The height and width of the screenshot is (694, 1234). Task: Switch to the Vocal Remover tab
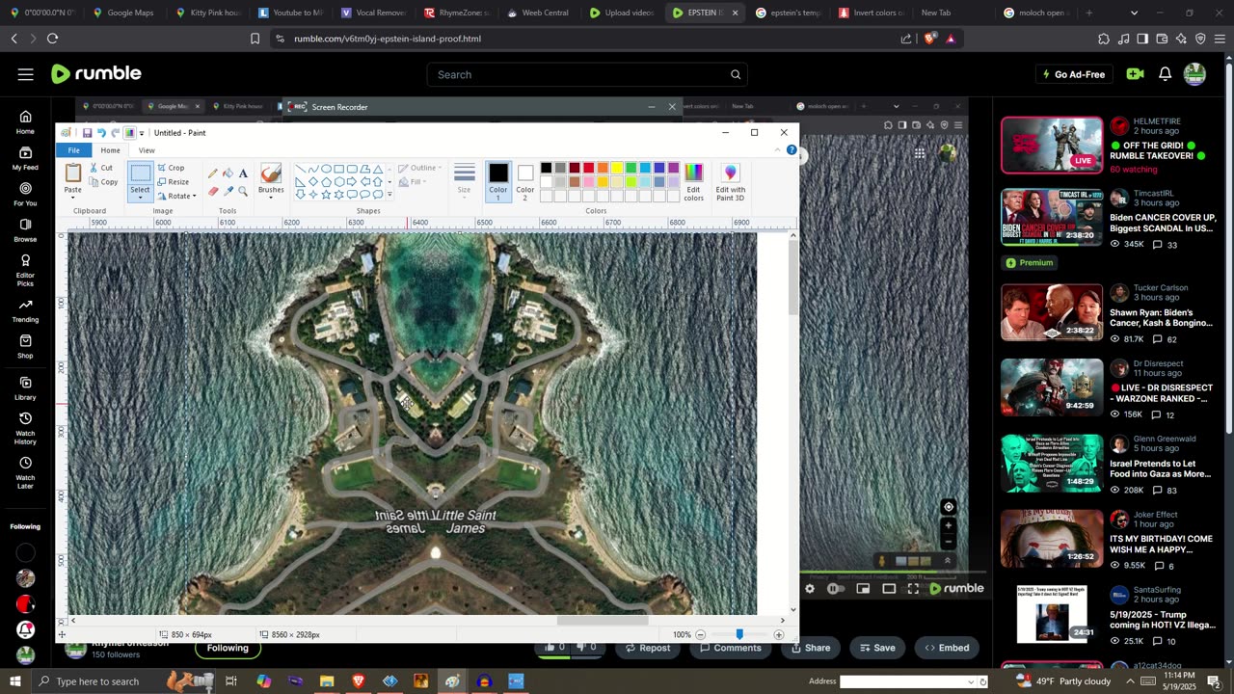click(x=373, y=13)
